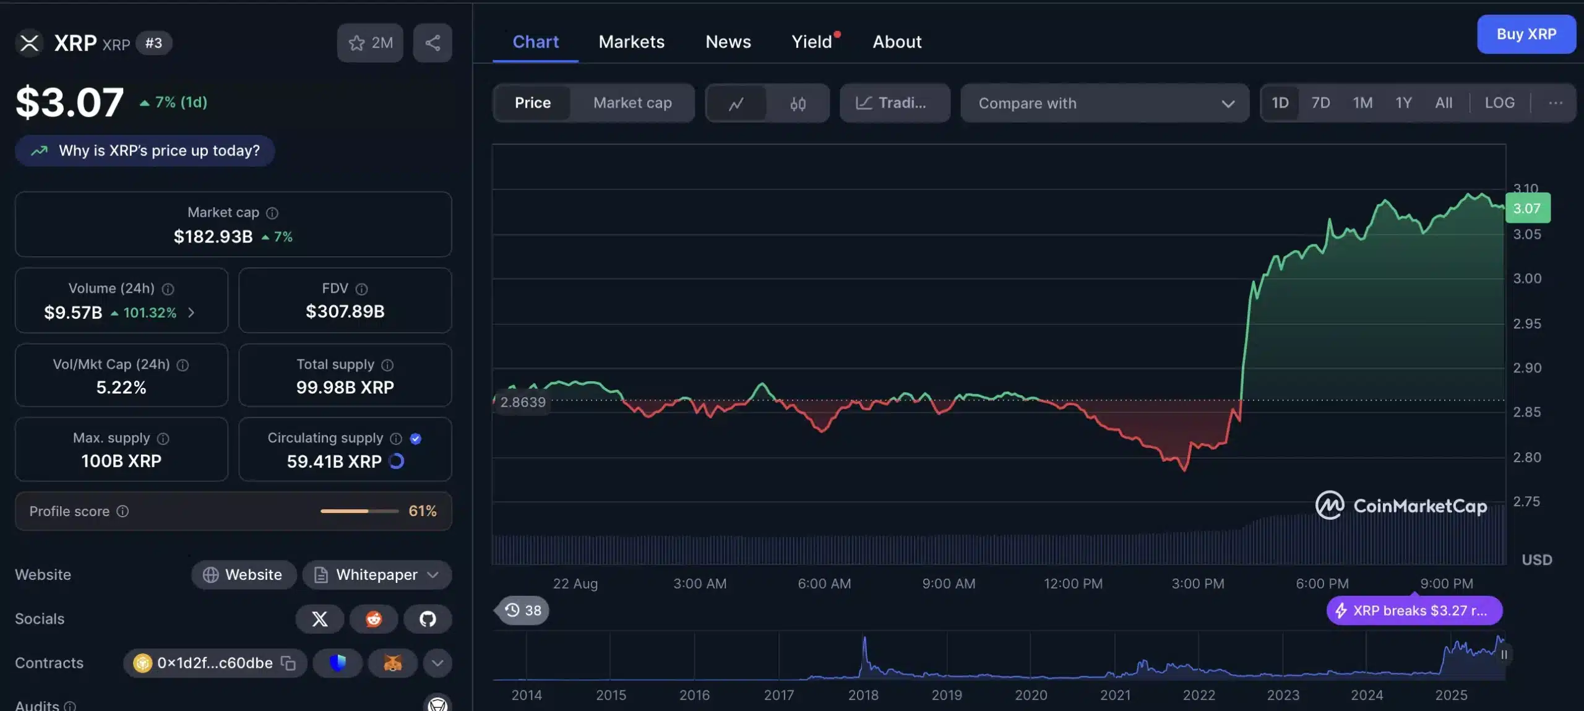Expand the Contracts list chevron
This screenshot has width=1584, height=711.
coord(438,663)
